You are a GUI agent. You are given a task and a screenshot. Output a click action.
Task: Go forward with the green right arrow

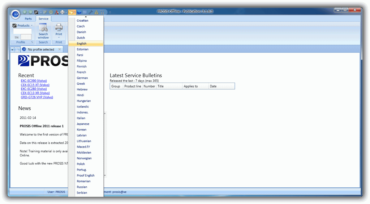tap(30, 12)
